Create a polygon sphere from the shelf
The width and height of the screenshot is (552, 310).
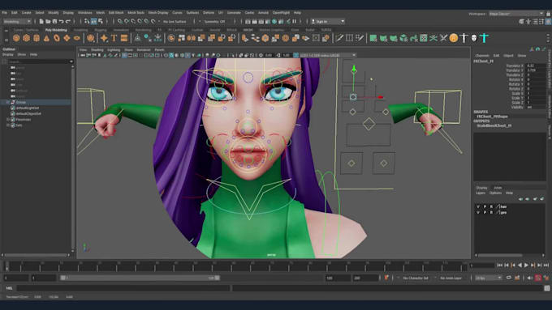click(x=16, y=38)
